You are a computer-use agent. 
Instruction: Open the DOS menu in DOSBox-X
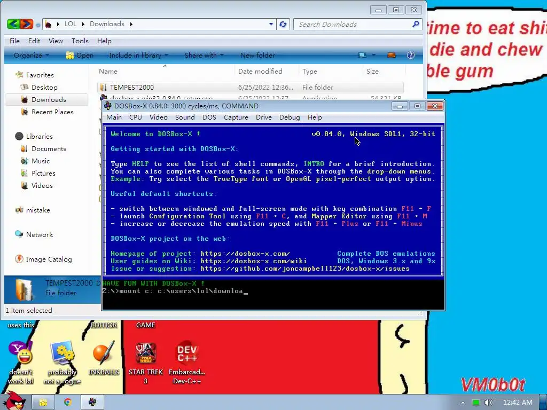click(209, 117)
